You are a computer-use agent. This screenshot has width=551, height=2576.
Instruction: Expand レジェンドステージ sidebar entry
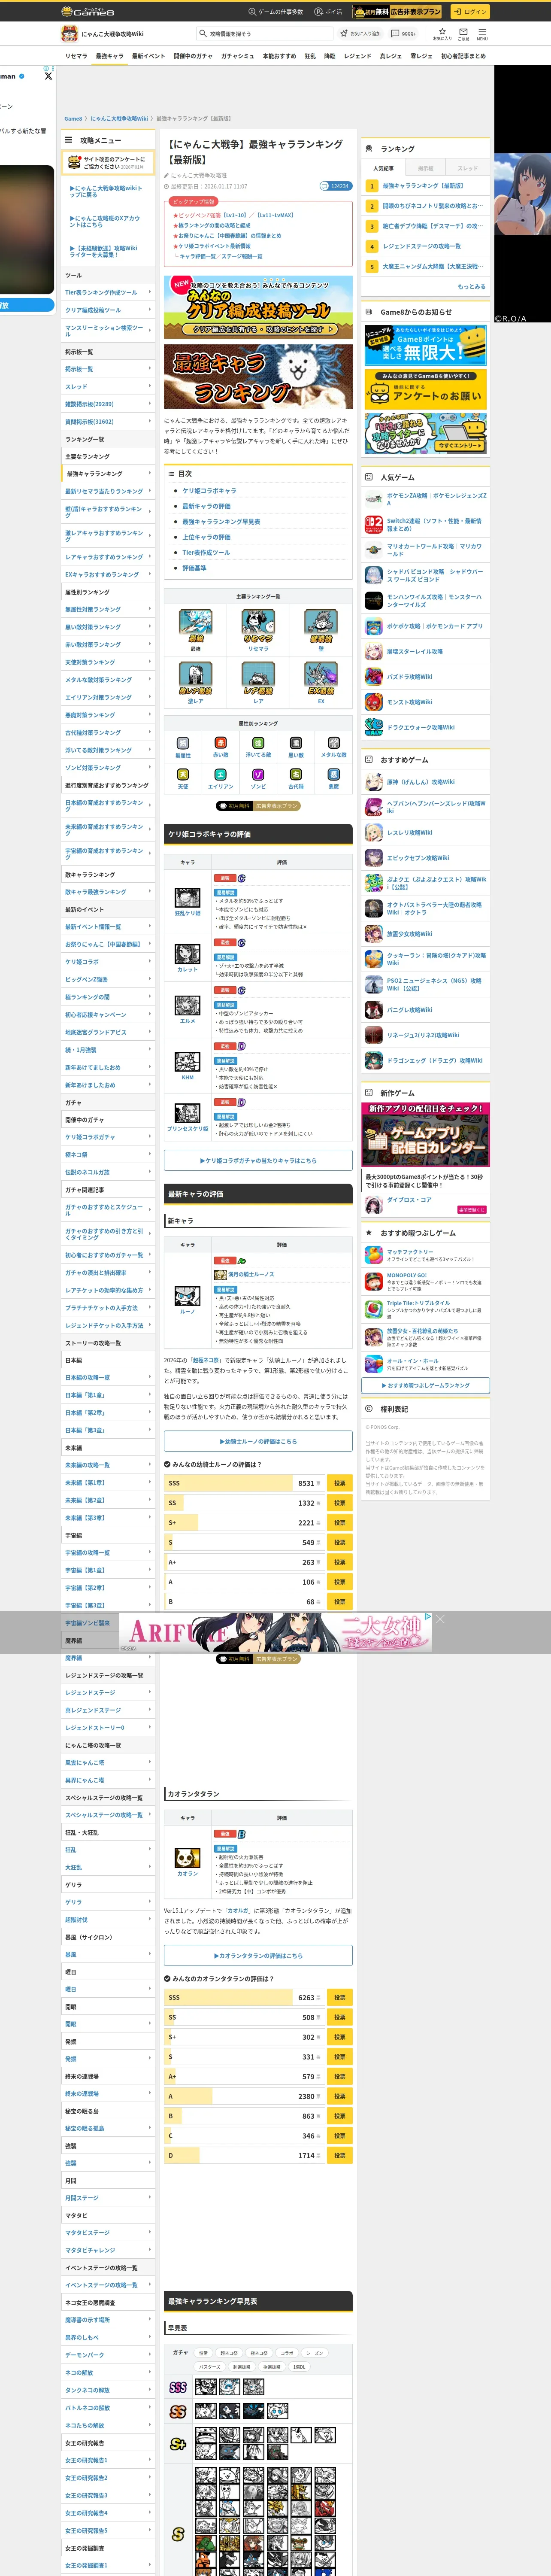point(108,1692)
